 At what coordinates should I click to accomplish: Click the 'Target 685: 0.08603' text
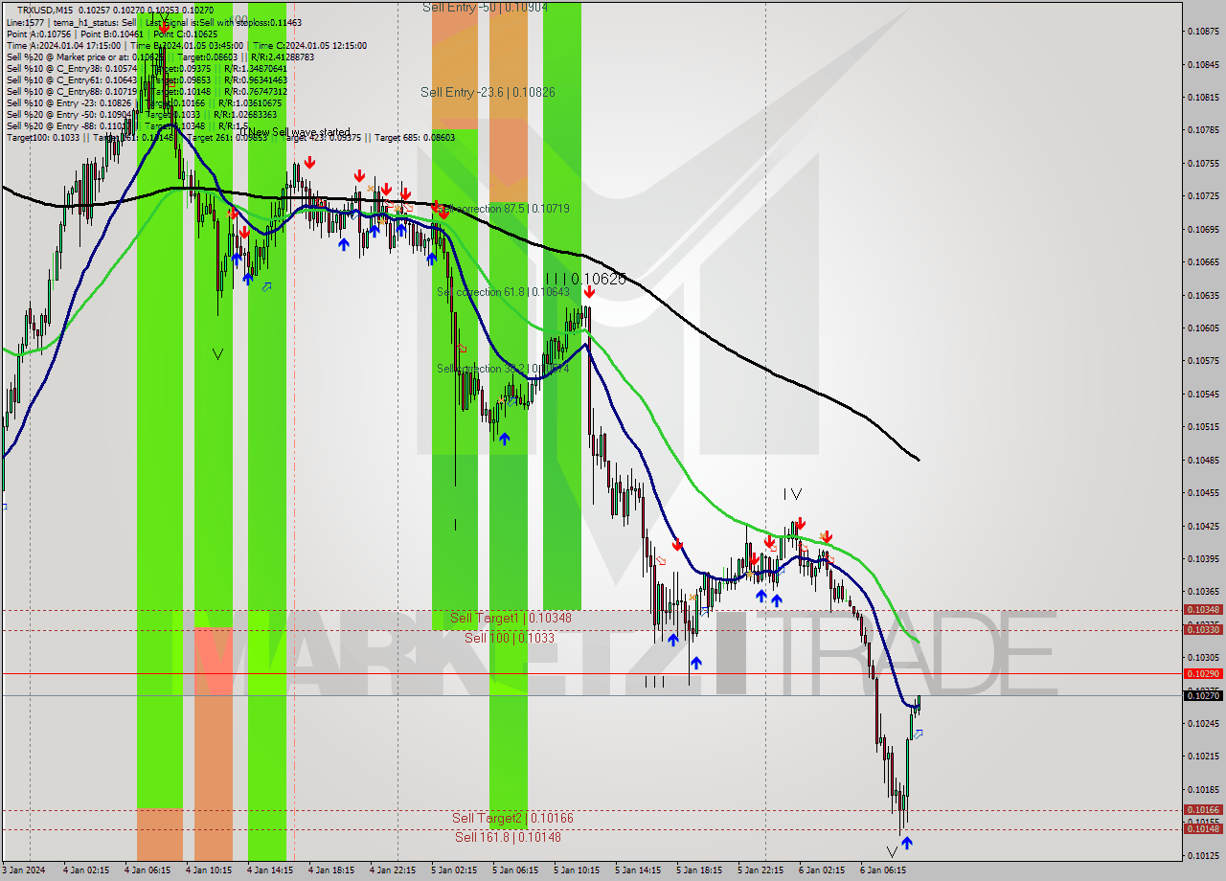click(x=414, y=137)
